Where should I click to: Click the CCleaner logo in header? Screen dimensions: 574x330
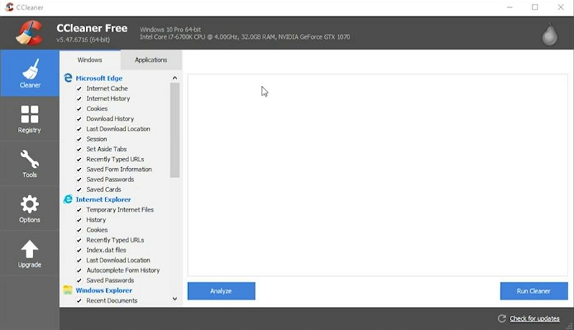tap(29, 32)
